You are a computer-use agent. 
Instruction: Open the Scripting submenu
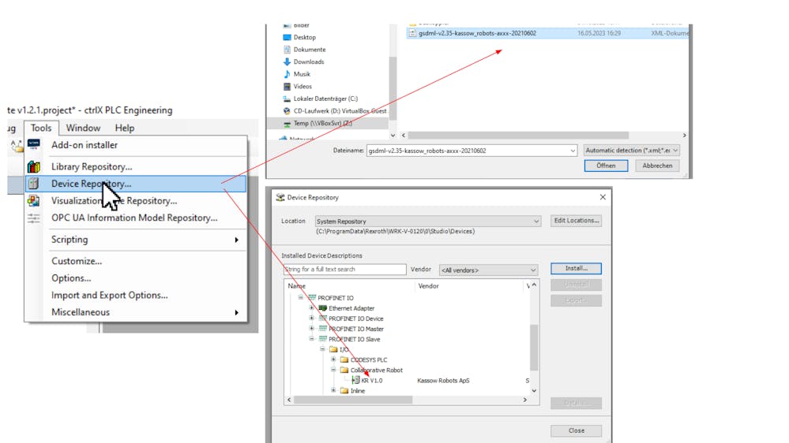click(x=136, y=240)
